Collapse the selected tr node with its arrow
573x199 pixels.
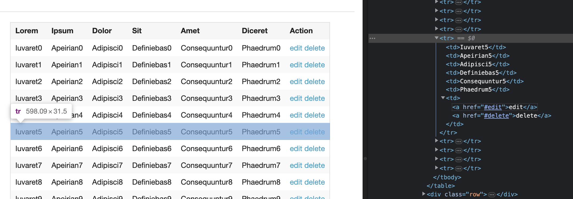437,38
